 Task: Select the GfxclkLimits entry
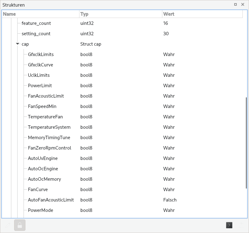pyautogui.click(x=41, y=54)
